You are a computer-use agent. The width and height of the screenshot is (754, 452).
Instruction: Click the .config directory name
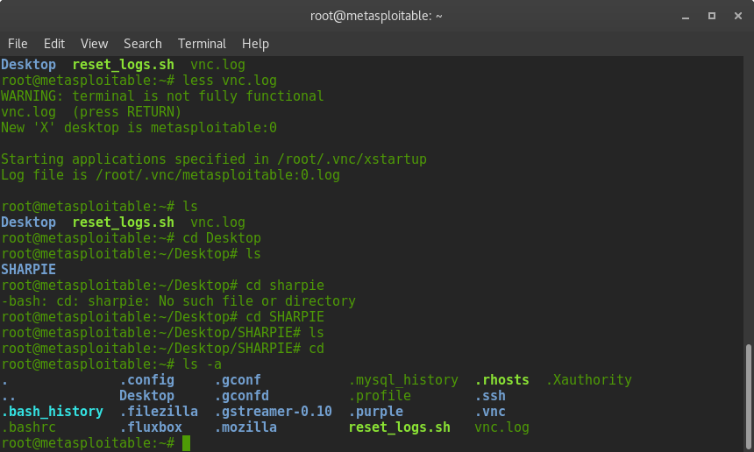pyautogui.click(x=146, y=380)
